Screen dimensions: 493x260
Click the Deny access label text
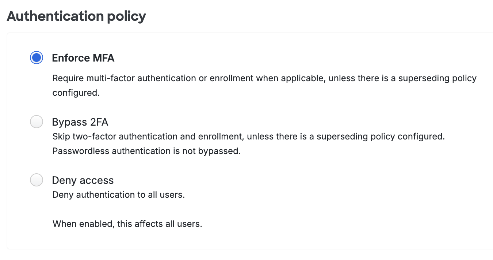pos(83,180)
